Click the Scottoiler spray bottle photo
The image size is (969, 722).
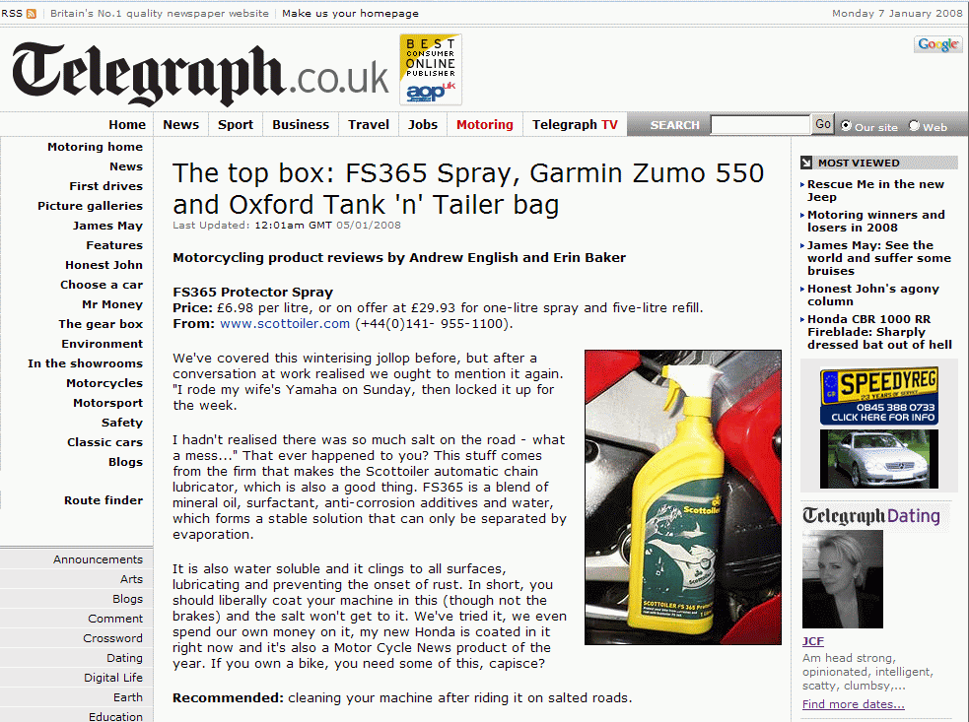point(682,497)
